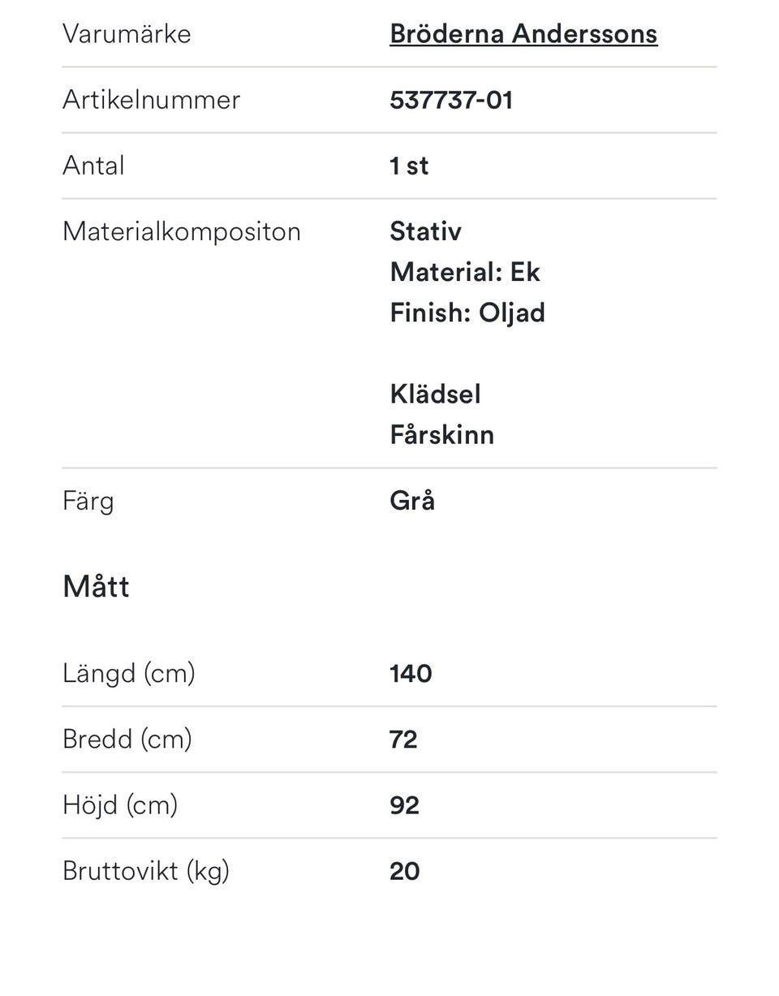Click the Varumärke row label
Image resolution: width=779 pixels, height=996 pixels.
[x=127, y=34]
